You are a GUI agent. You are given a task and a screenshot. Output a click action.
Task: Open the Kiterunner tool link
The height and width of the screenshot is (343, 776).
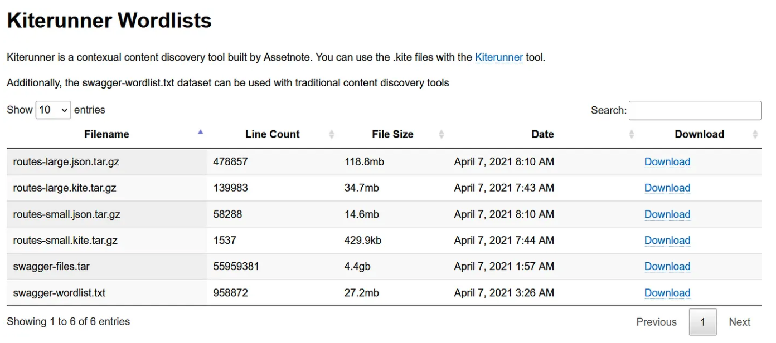(499, 57)
